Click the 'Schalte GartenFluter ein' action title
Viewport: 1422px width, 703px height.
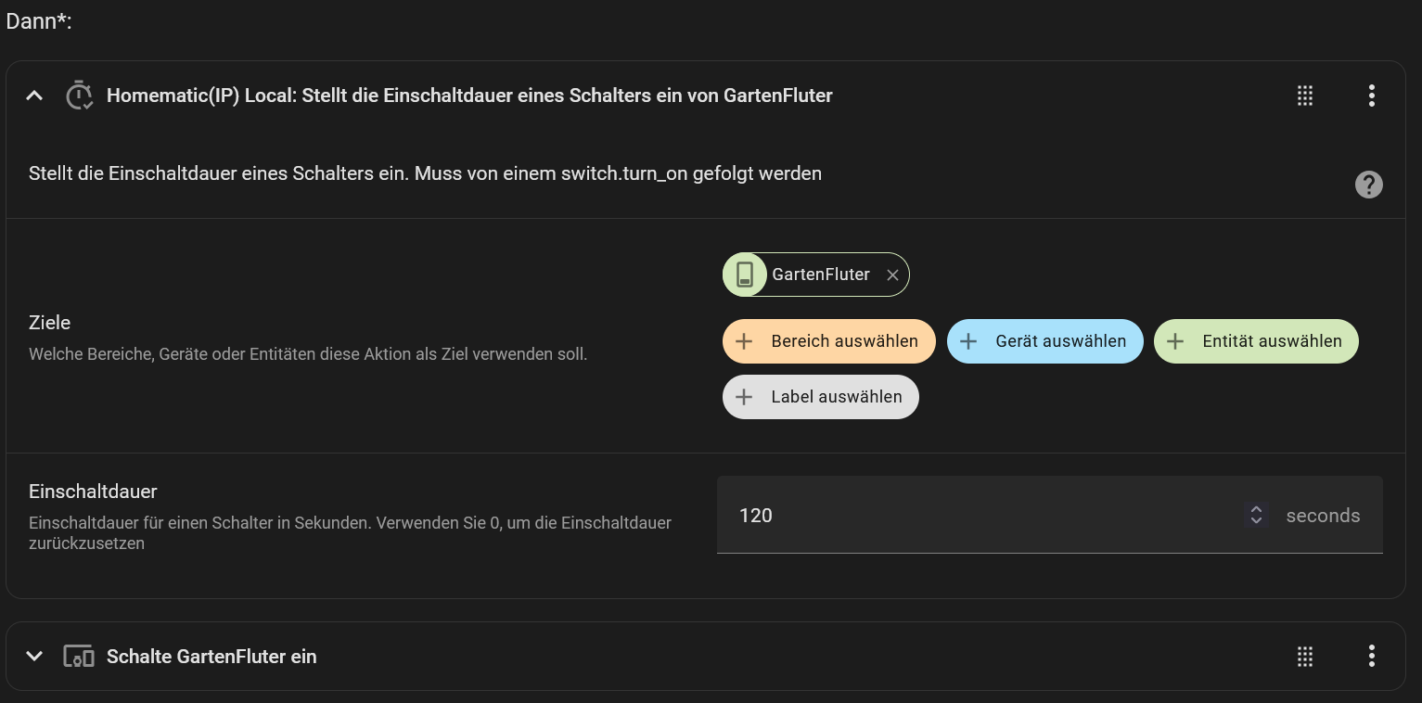tap(211, 657)
